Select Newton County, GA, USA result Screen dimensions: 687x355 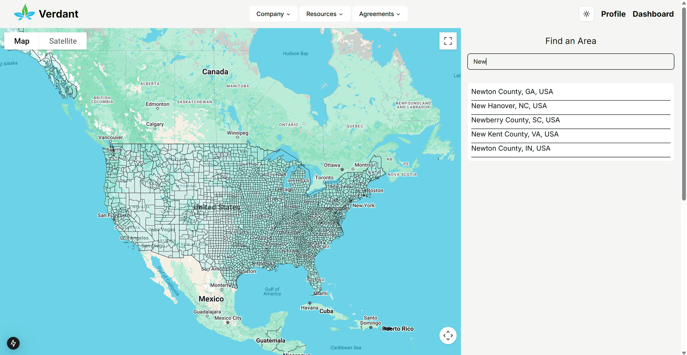click(x=512, y=92)
